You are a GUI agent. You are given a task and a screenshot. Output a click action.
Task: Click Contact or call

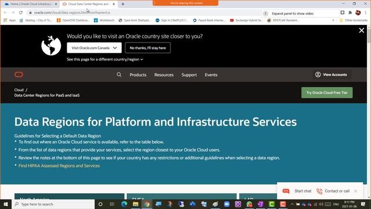pyautogui.click(x=333, y=191)
